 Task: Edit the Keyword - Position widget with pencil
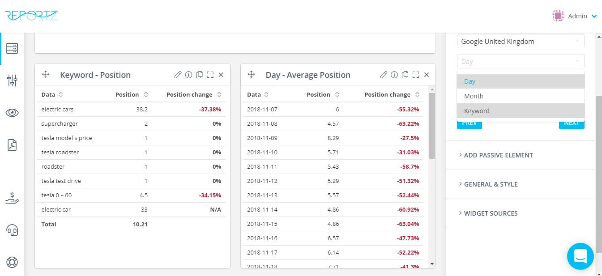[178, 75]
